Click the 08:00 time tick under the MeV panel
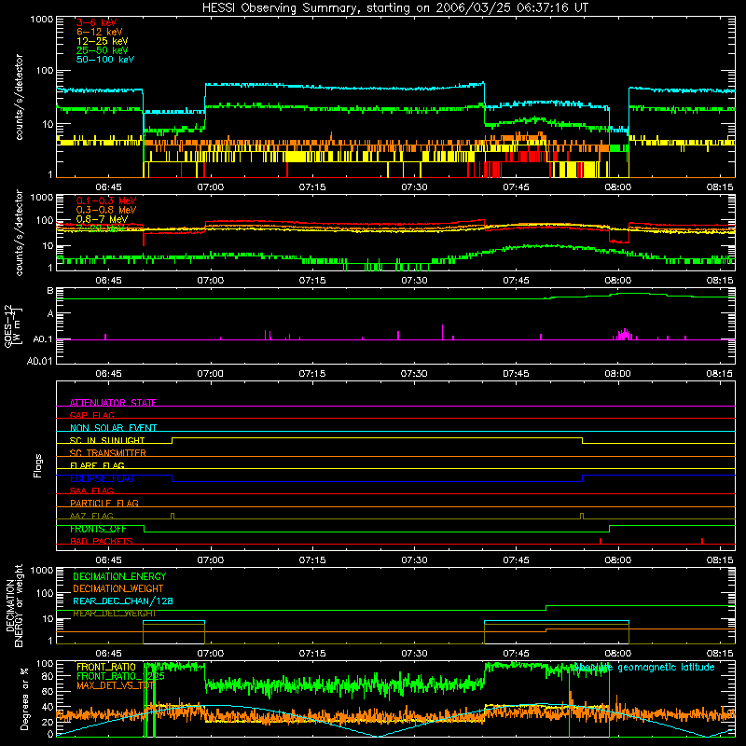This screenshot has width=746, height=746. (x=617, y=281)
